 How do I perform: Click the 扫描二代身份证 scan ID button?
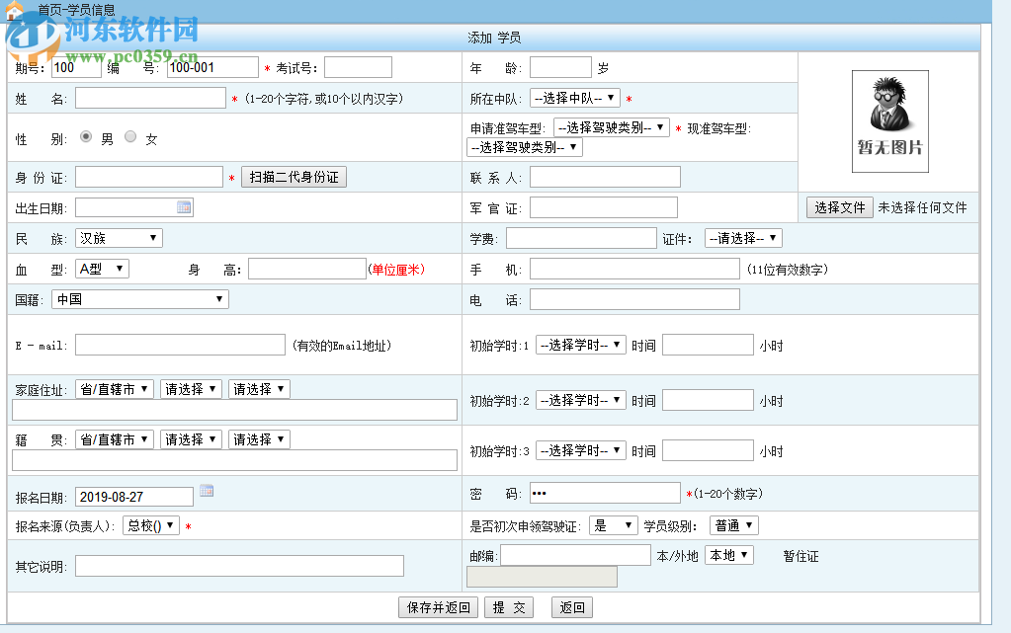(294, 177)
